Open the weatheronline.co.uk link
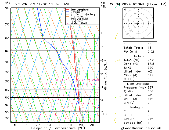This screenshot has height=130, width=169. click(x=145, y=128)
